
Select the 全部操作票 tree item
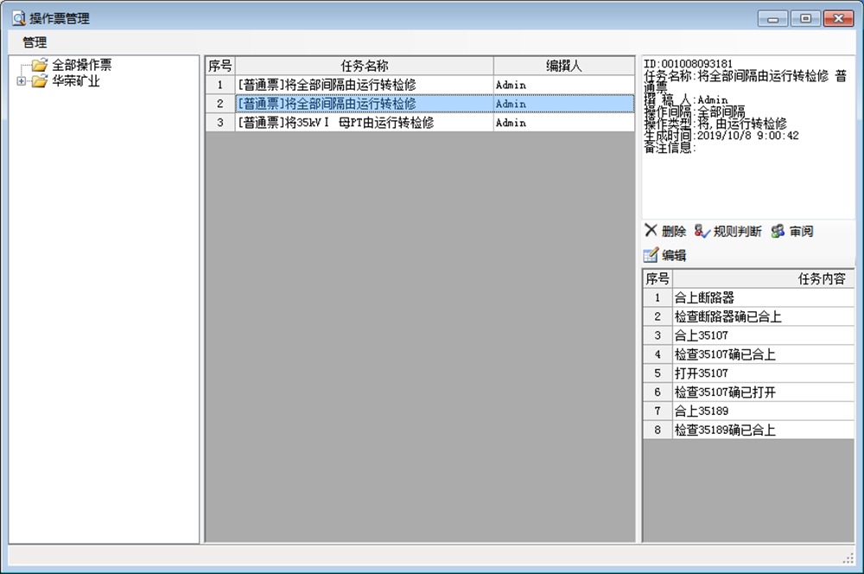tap(81, 65)
